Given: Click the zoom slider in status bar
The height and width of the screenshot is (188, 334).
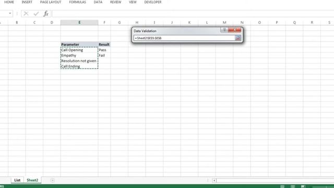Looking at the screenshot, I should tap(323, 187).
